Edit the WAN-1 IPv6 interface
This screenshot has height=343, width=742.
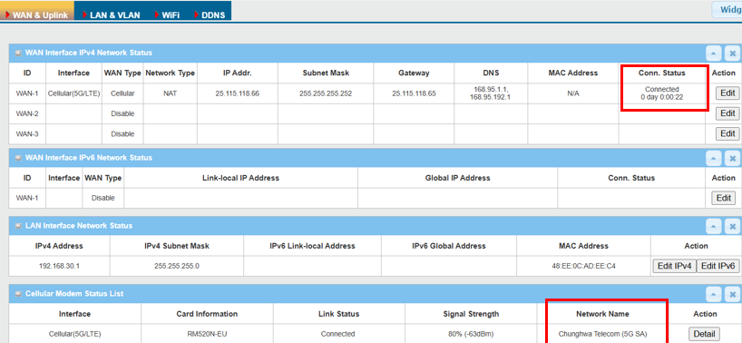tap(724, 198)
